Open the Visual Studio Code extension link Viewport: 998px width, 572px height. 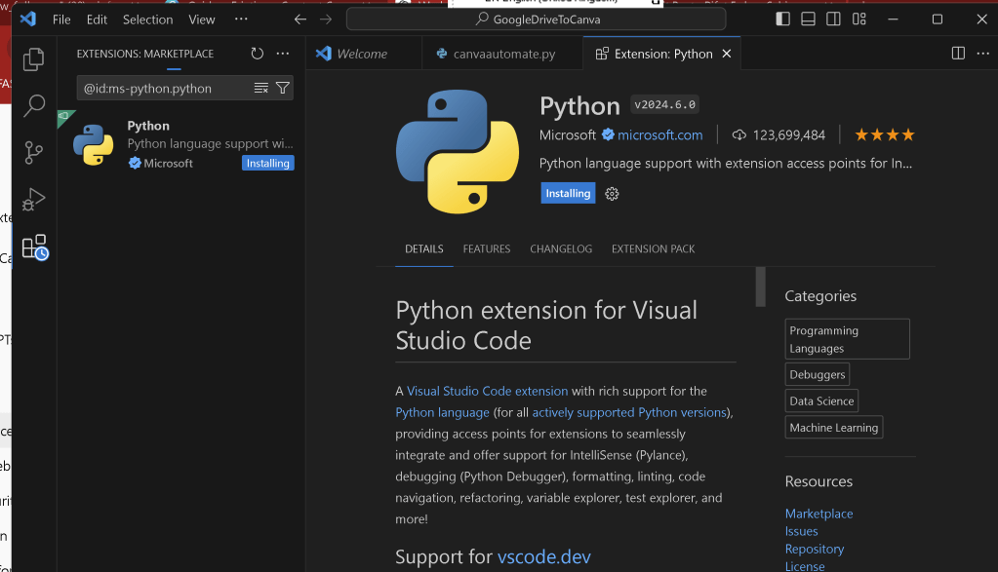coord(487,391)
